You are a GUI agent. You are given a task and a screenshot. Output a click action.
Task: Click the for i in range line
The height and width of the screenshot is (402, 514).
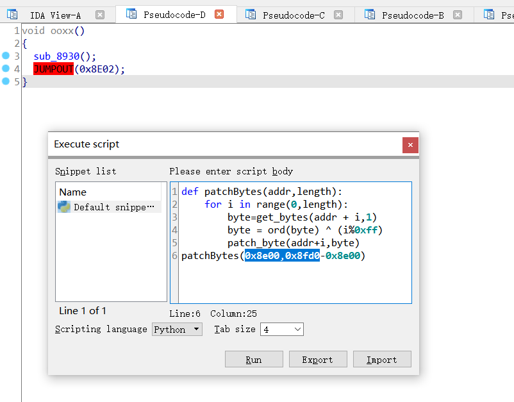276,205
